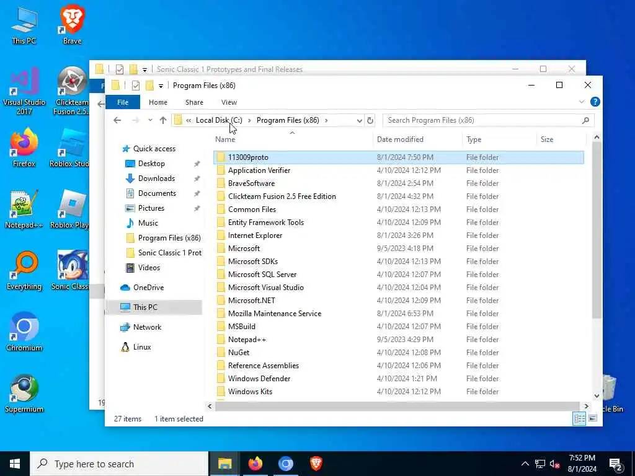Click the search magnifier icon in Explorer
Viewport: 635px width, 476px height.
point(585,120)
